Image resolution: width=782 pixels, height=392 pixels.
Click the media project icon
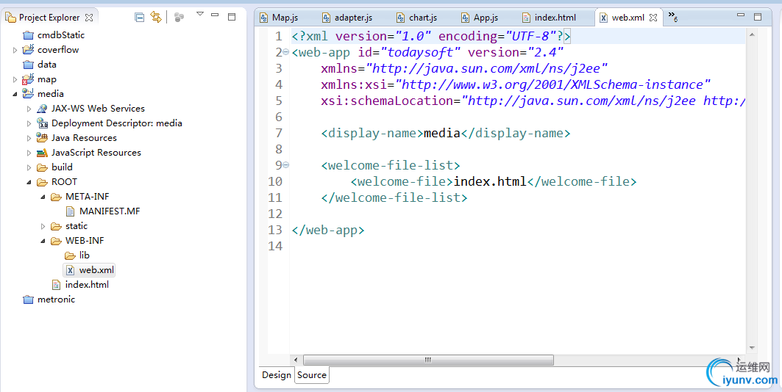pyautogui.click(x=29, y=93)
